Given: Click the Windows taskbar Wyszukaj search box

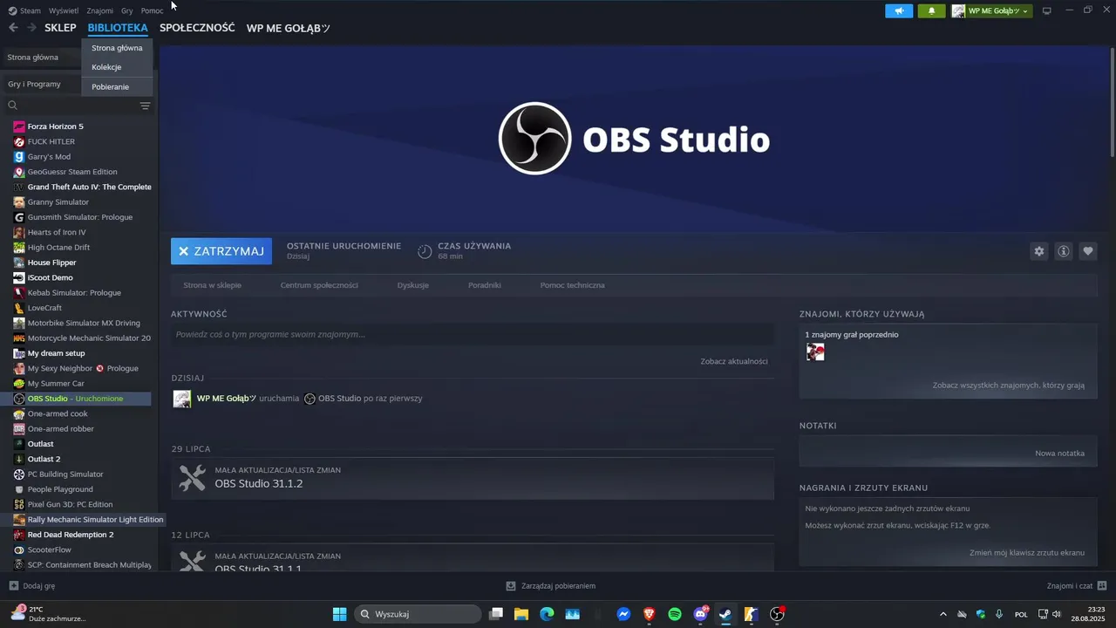Looking at the screenshot, I should tap(418, 614).
